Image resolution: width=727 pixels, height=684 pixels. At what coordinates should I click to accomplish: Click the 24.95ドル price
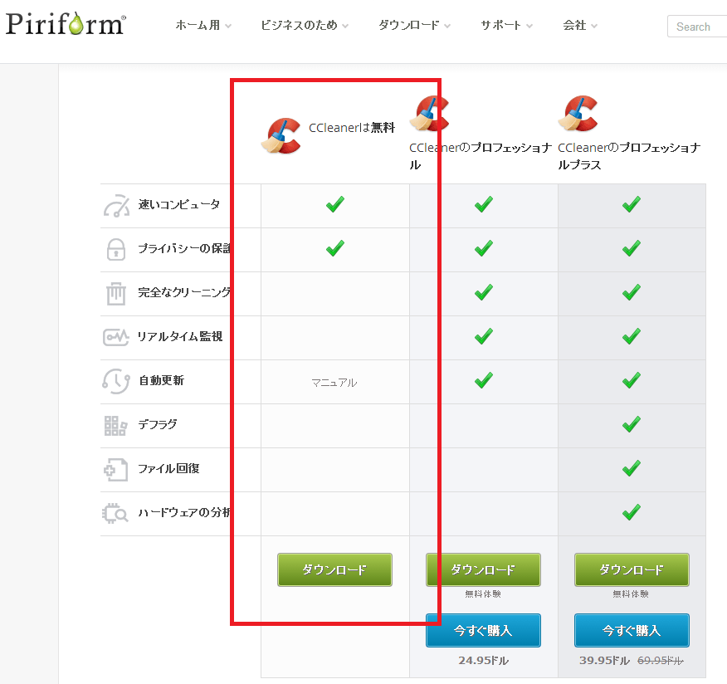coord(484,661)
